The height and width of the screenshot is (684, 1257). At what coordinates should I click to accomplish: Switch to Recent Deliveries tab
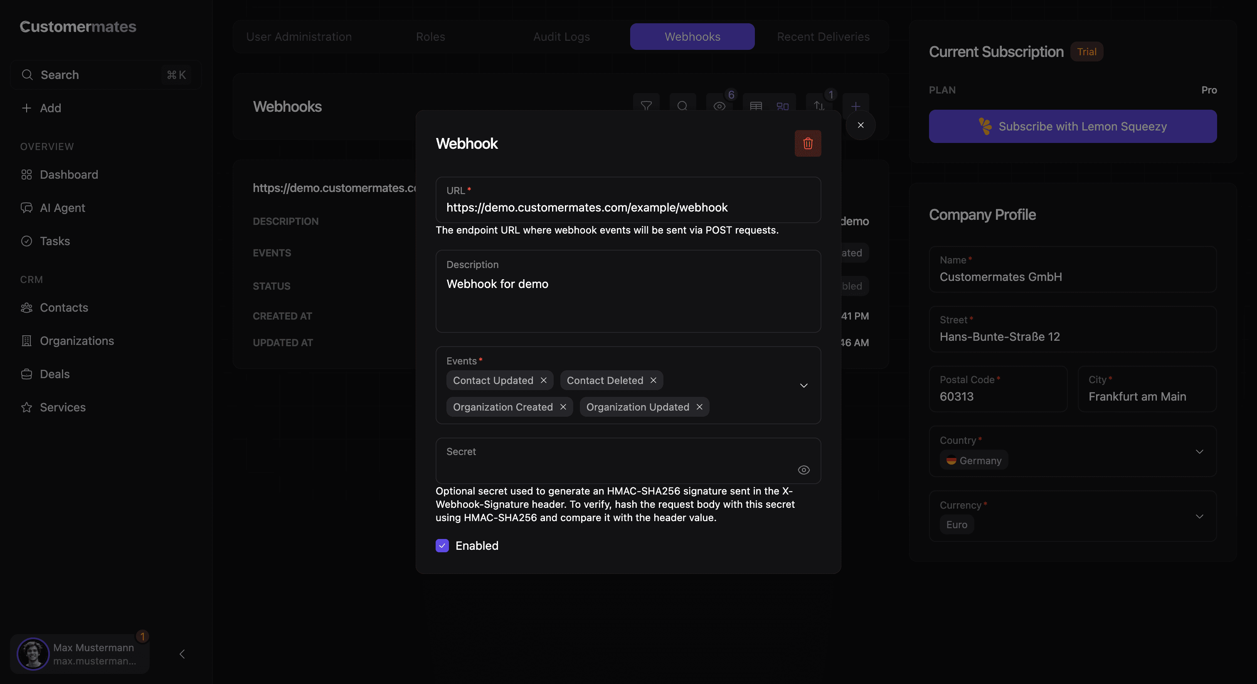pyautogui.click(x=823, y=37)
